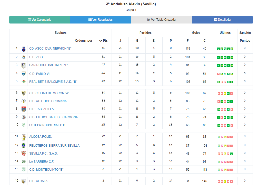Open PELOTEROS SIERRA SUR SEVILLA link
Viewport: 258px width, 187px height.
tap(54, 146)
